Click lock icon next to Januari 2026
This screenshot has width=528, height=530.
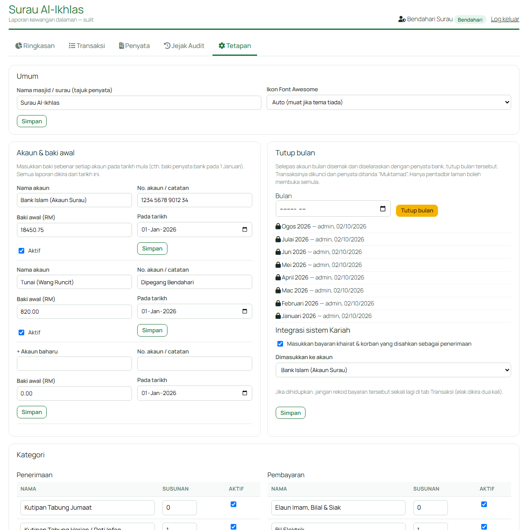point(278,316)
